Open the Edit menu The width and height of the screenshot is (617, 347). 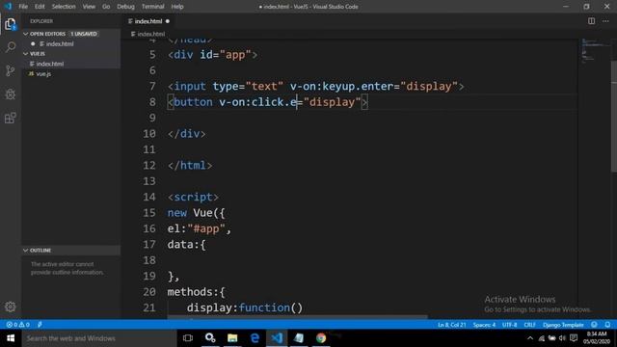[x=40, y=7]
